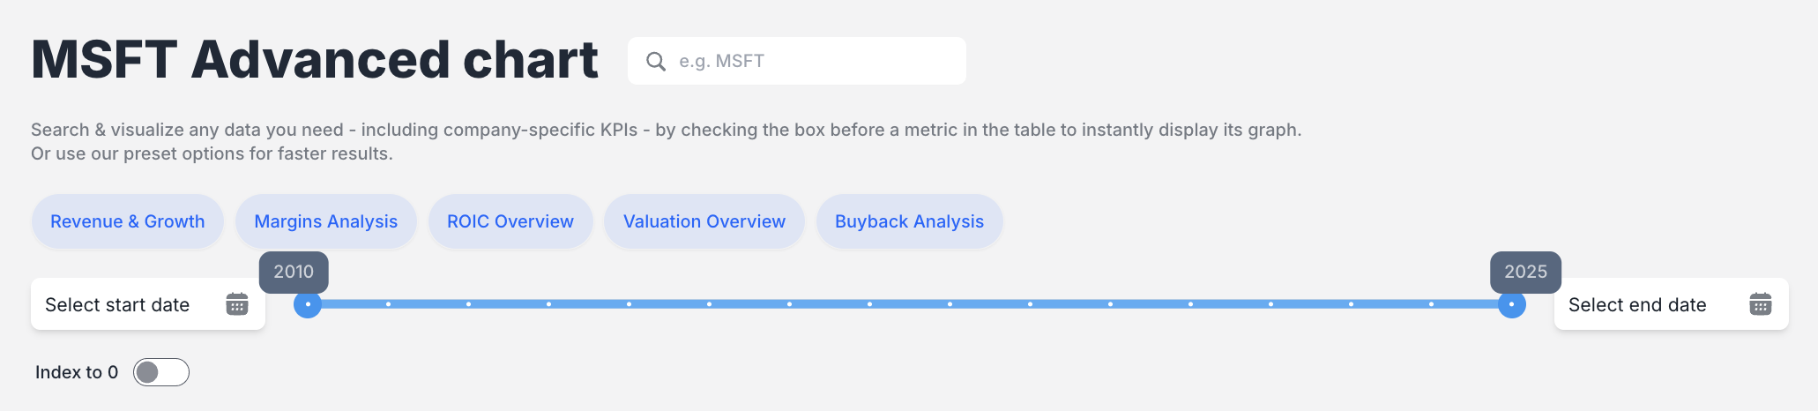This screenshot has width=1818, height=411.
Task: Click the MSFT Advanced chart heading
Action: [315, 60]
